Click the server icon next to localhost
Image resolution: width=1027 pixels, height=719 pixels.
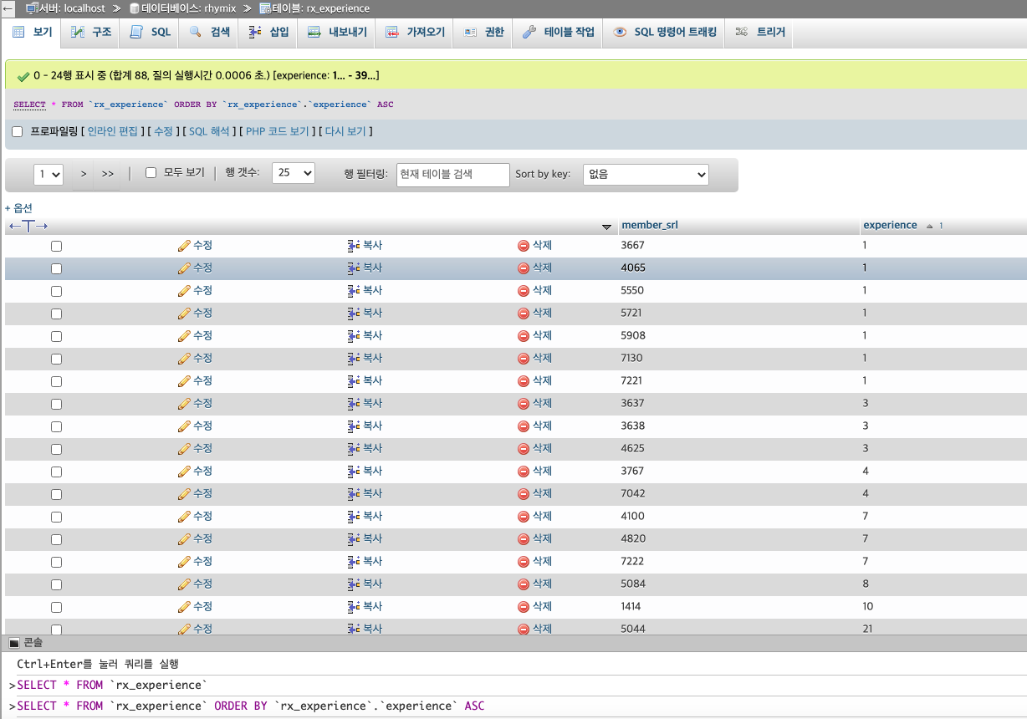(x=32, y=8)
